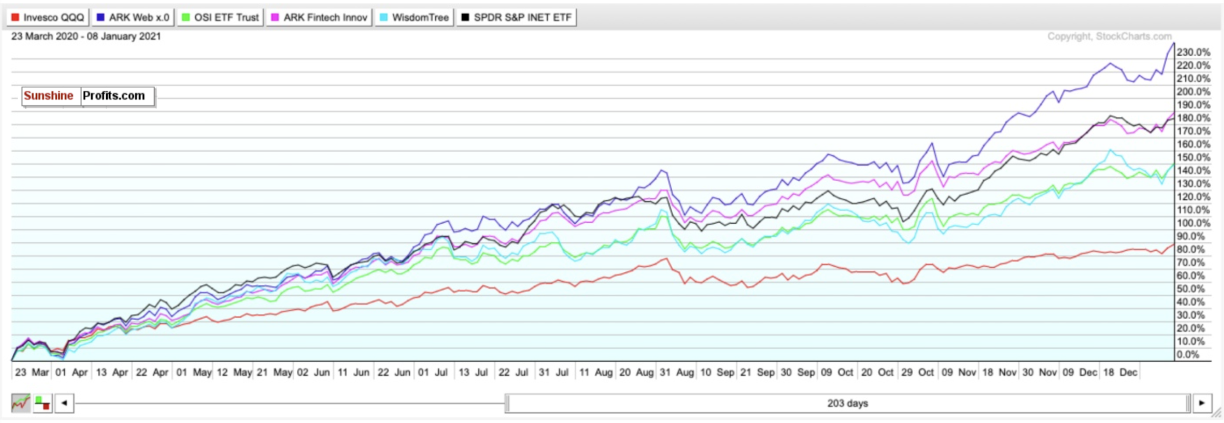
Task: Click the '23 Mar' date label
Action: point(32,372)
